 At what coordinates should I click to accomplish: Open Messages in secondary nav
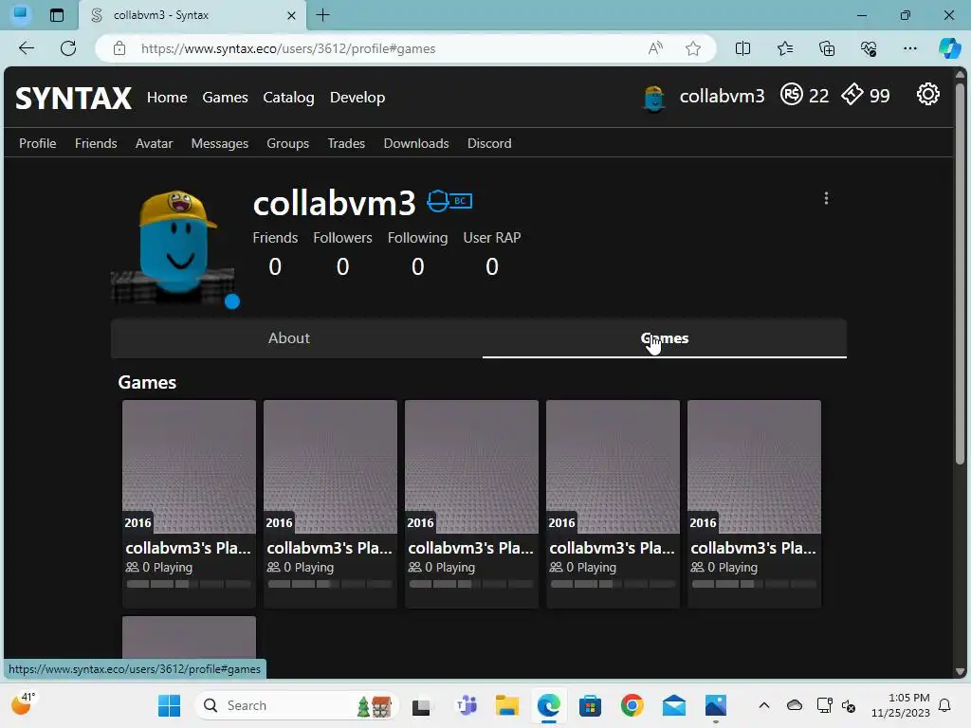219,143
